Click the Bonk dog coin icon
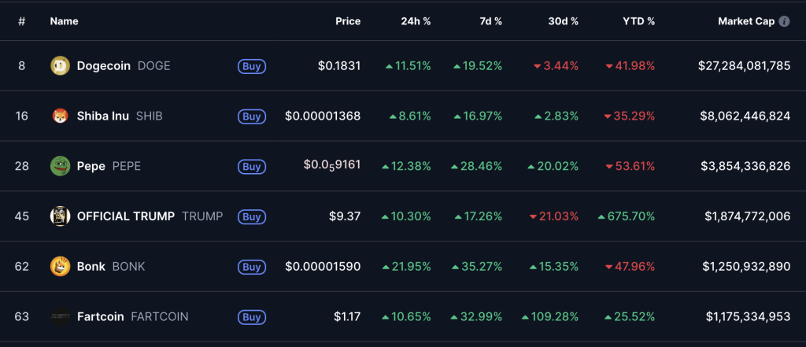 [x=60, y=267]
